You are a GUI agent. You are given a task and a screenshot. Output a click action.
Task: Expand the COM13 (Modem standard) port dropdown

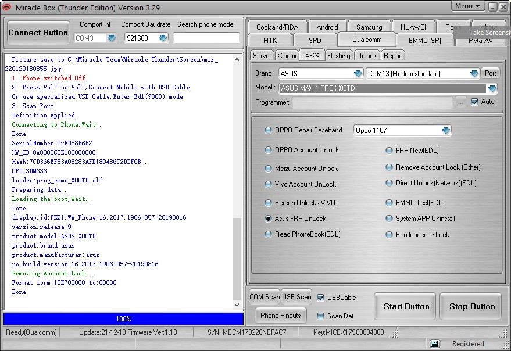[x=474, y=74]
